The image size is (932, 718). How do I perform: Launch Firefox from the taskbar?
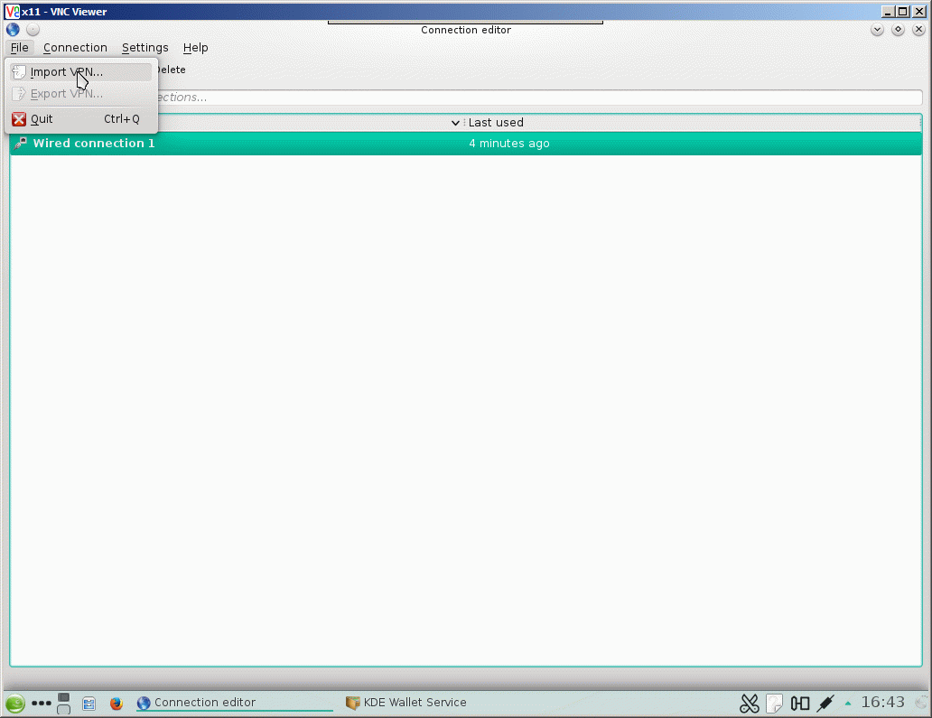[x=116, y=704]
